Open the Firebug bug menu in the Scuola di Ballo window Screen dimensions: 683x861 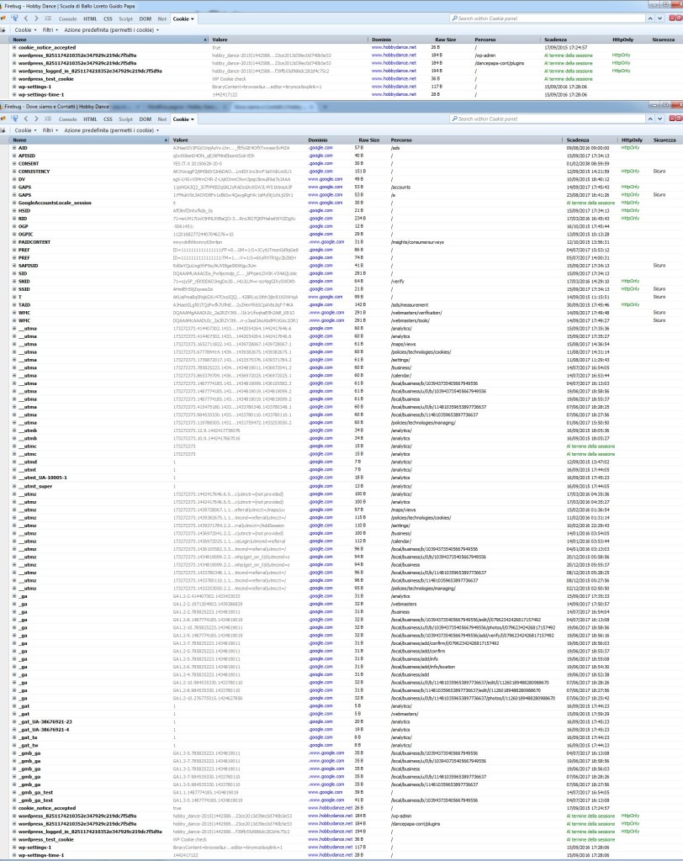pos(3,18)
